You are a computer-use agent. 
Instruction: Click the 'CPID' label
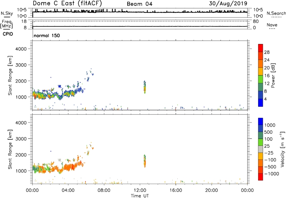tap(8, 34)
